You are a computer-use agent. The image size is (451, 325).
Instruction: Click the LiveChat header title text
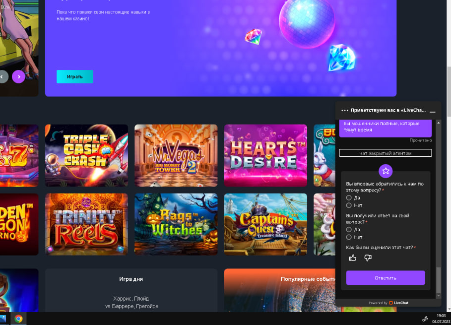tap(388, 111)
